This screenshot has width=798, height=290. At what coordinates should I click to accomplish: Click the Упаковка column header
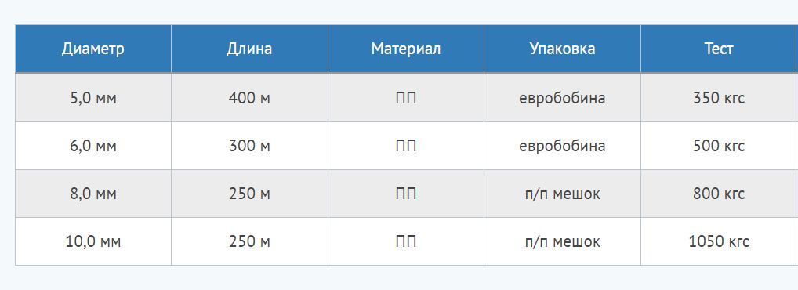point(562,49)
